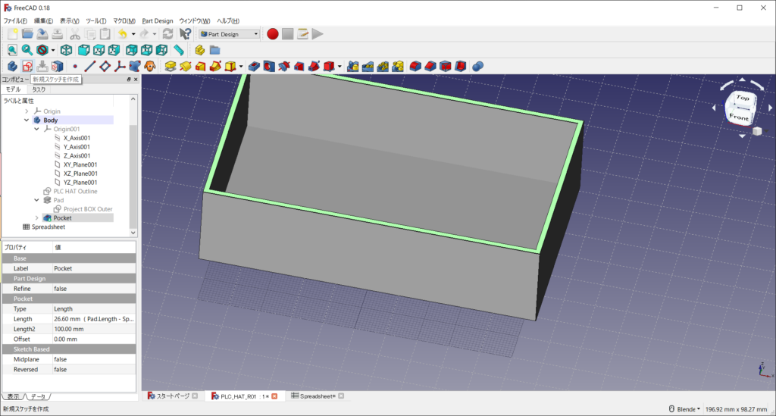Activate the Measure distance ruler icon
The height and width of the screenshot is (416, 776).
click(179, 50)
